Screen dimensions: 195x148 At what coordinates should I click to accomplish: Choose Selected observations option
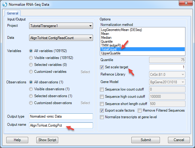pos(31,96)
